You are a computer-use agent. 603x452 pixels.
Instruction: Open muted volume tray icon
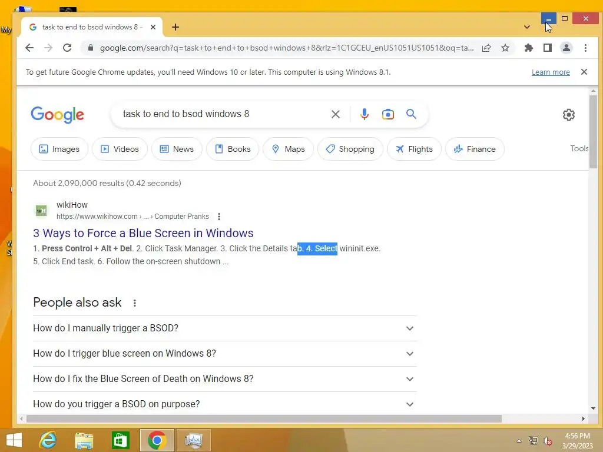548,441
